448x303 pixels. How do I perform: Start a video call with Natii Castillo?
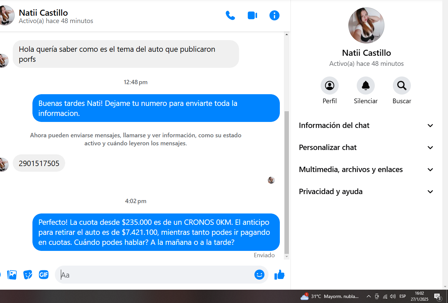[252, 15]
